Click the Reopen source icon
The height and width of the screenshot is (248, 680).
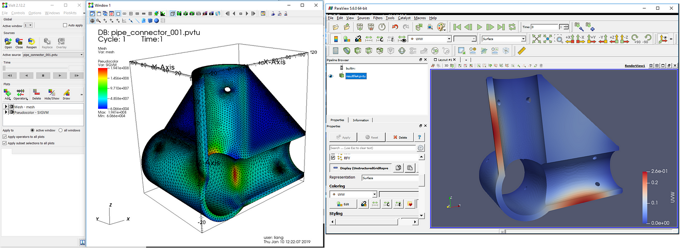pyautogui.click(x=32, y=42)
